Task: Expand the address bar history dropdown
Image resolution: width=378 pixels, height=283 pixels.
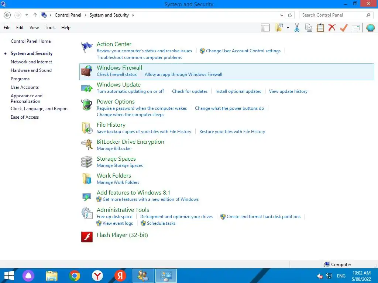Action: coord(282,15)
